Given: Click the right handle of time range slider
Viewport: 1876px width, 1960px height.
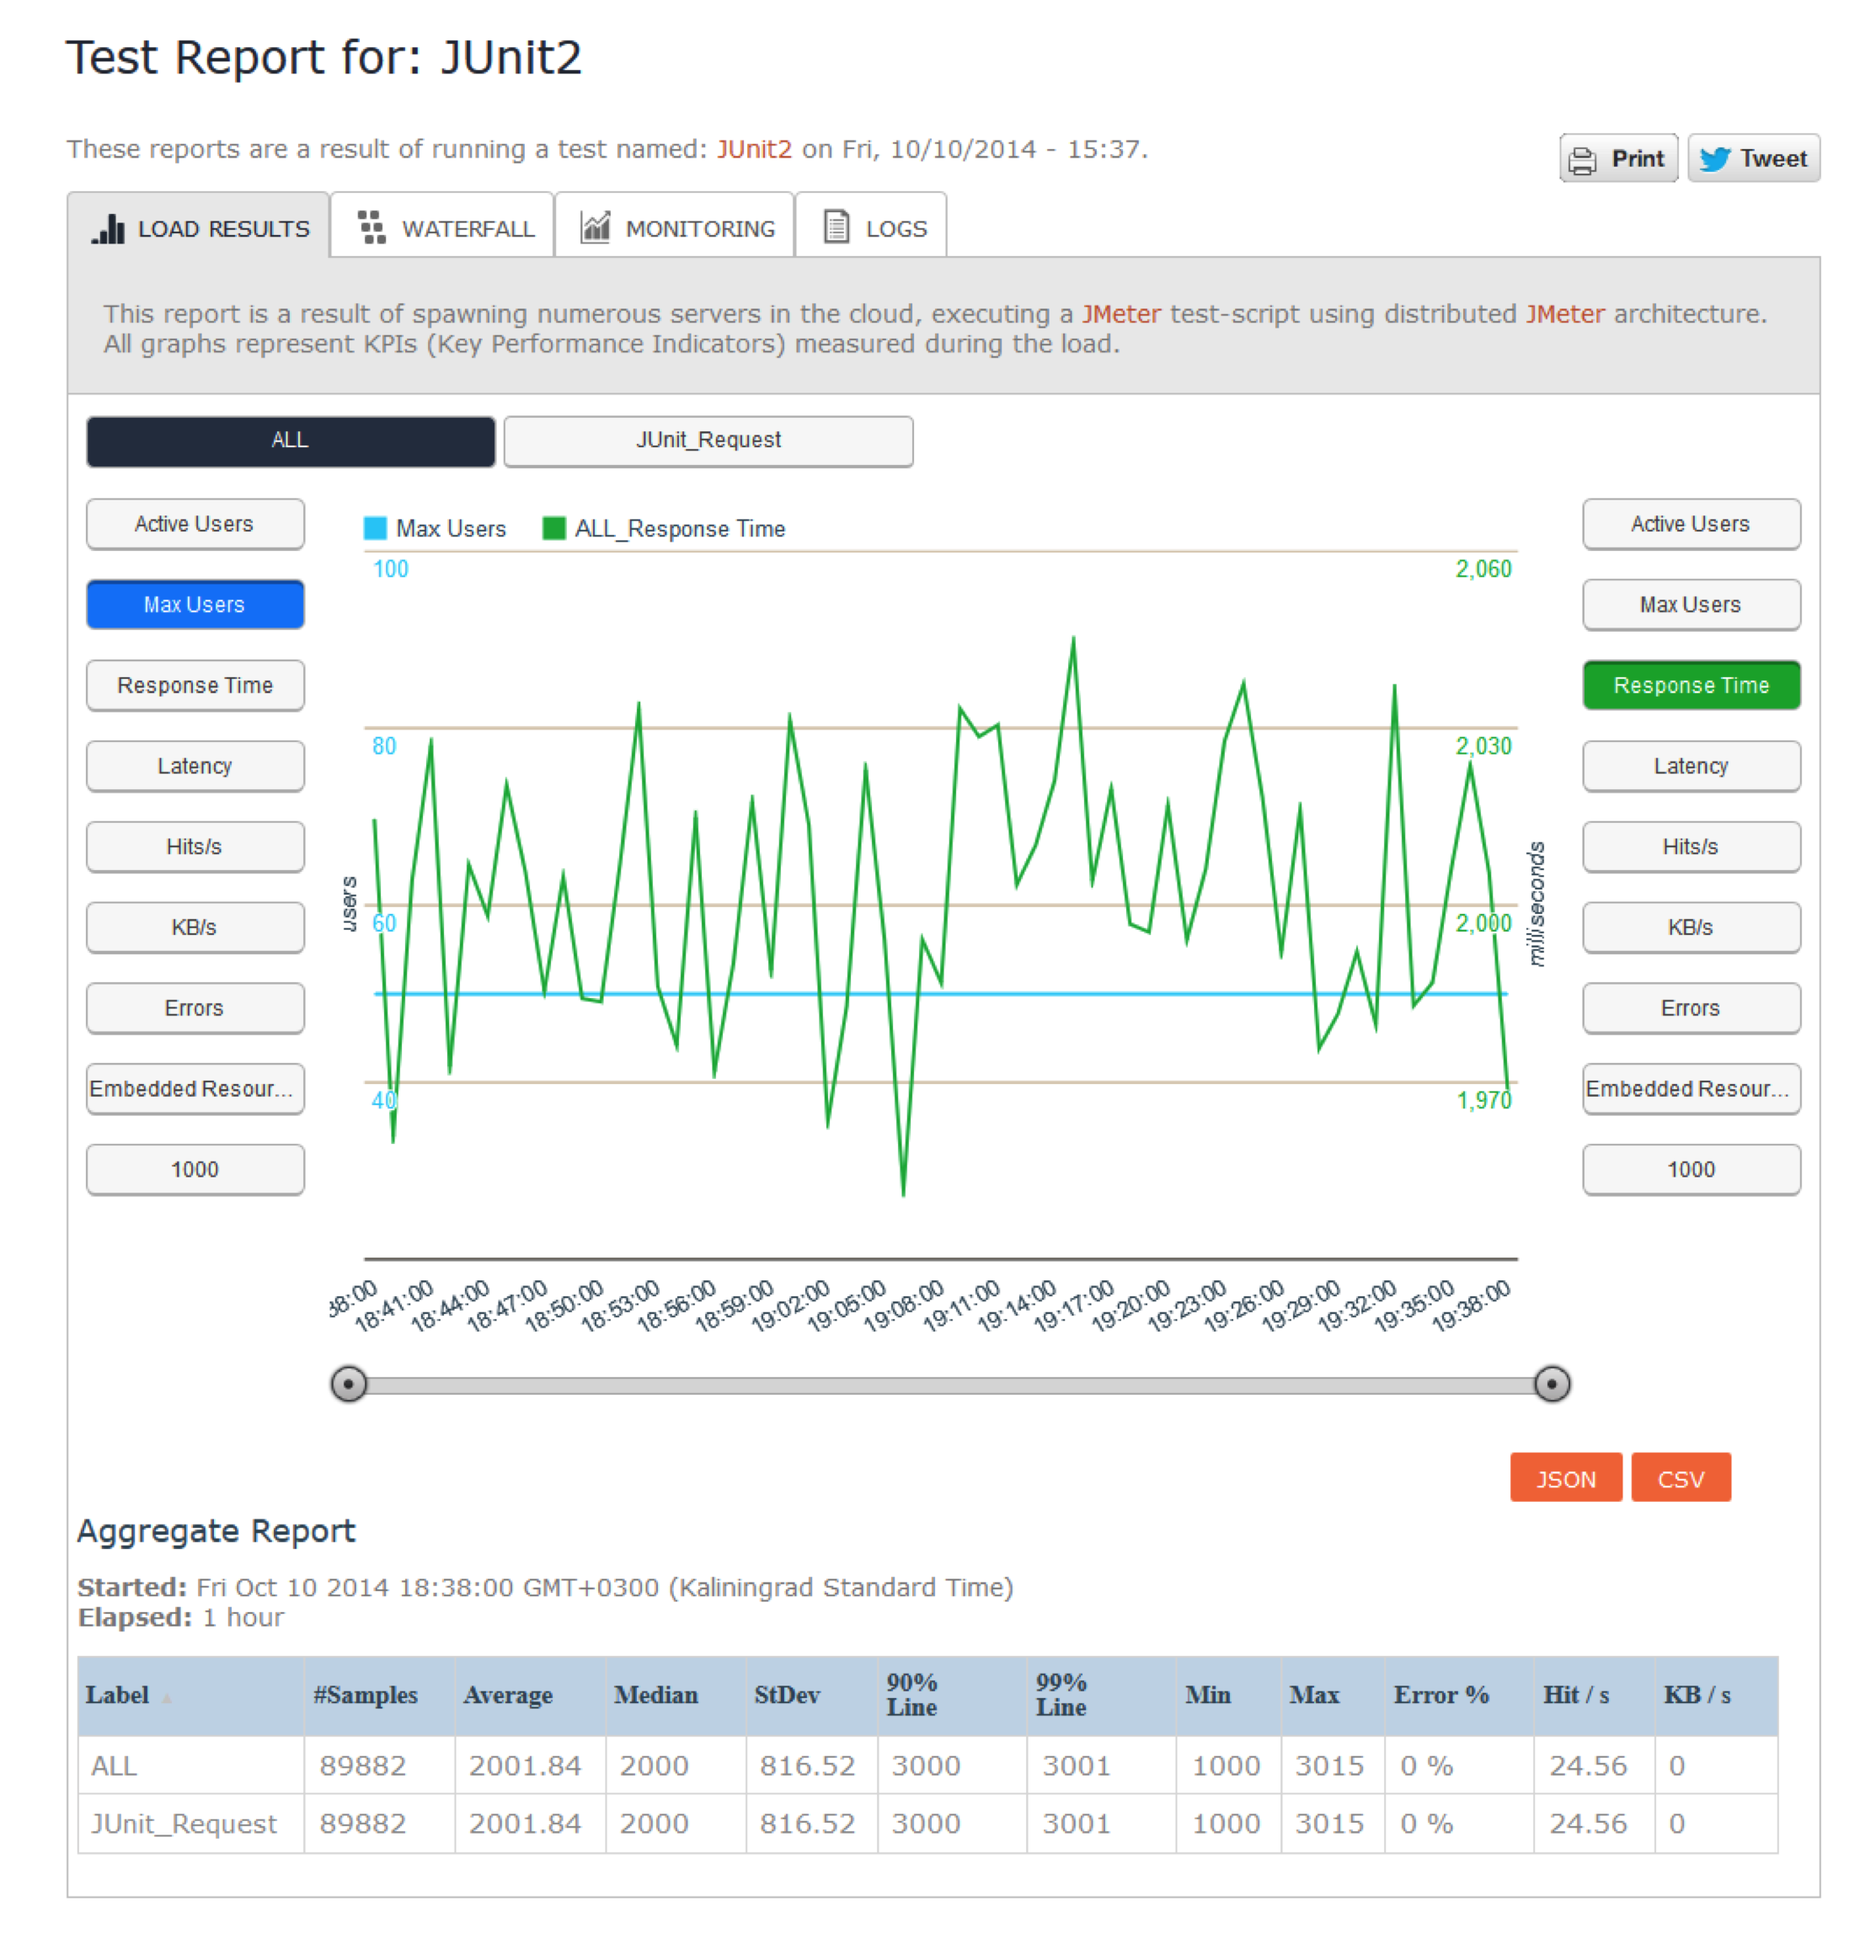Looking at the screenshot, I should coord(1551,1384).
